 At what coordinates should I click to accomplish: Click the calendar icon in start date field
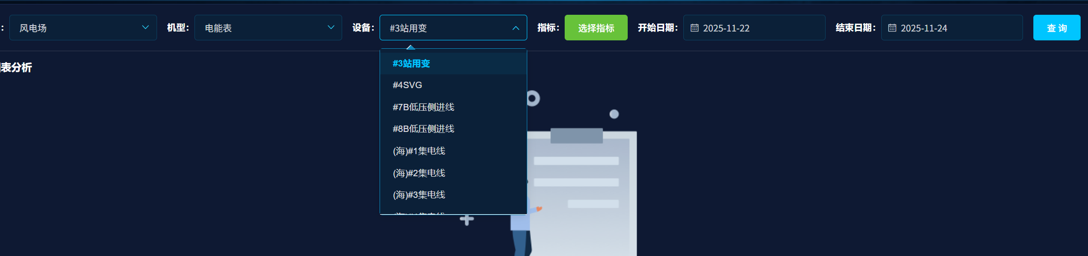(x=694, y=28)
